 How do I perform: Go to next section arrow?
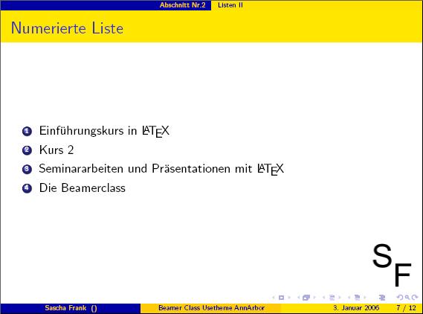(x=364, y=298)
